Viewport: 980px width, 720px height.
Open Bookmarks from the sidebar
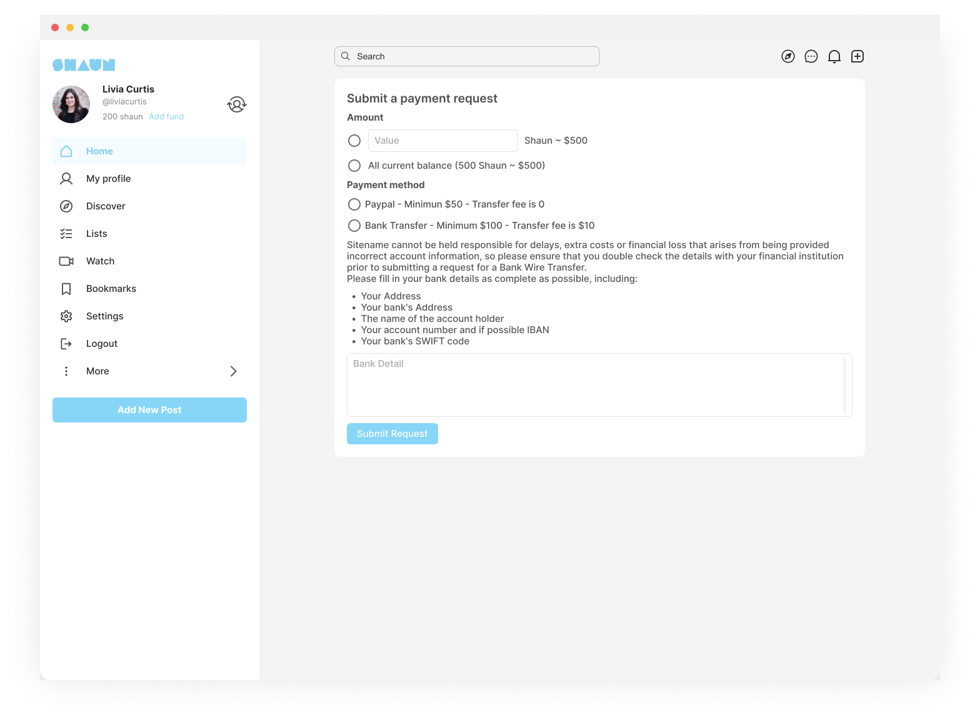pyautogui.click(x=111, y=289)
